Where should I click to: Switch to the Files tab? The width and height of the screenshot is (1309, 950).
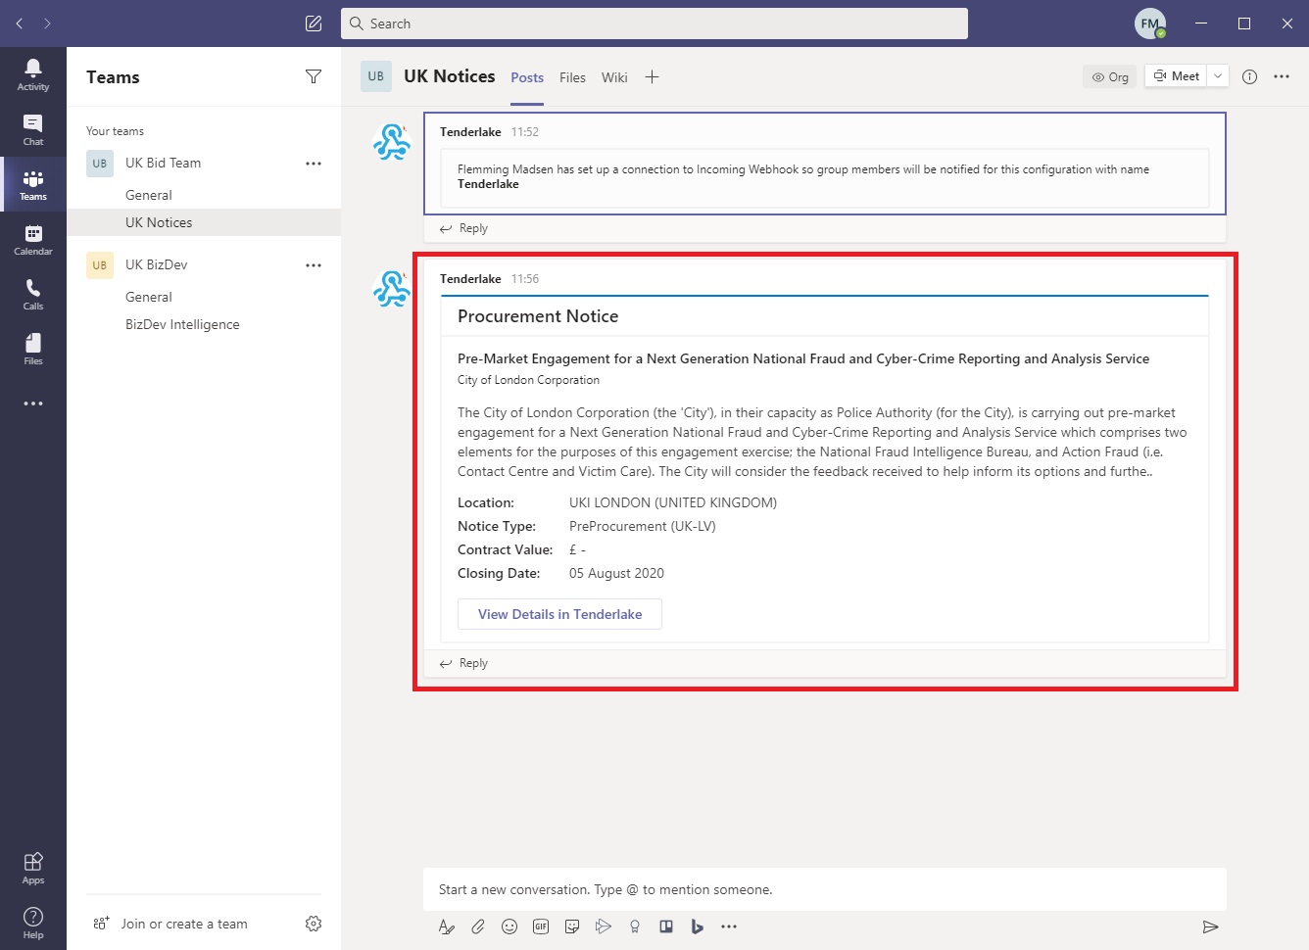(x=572, y=77)
